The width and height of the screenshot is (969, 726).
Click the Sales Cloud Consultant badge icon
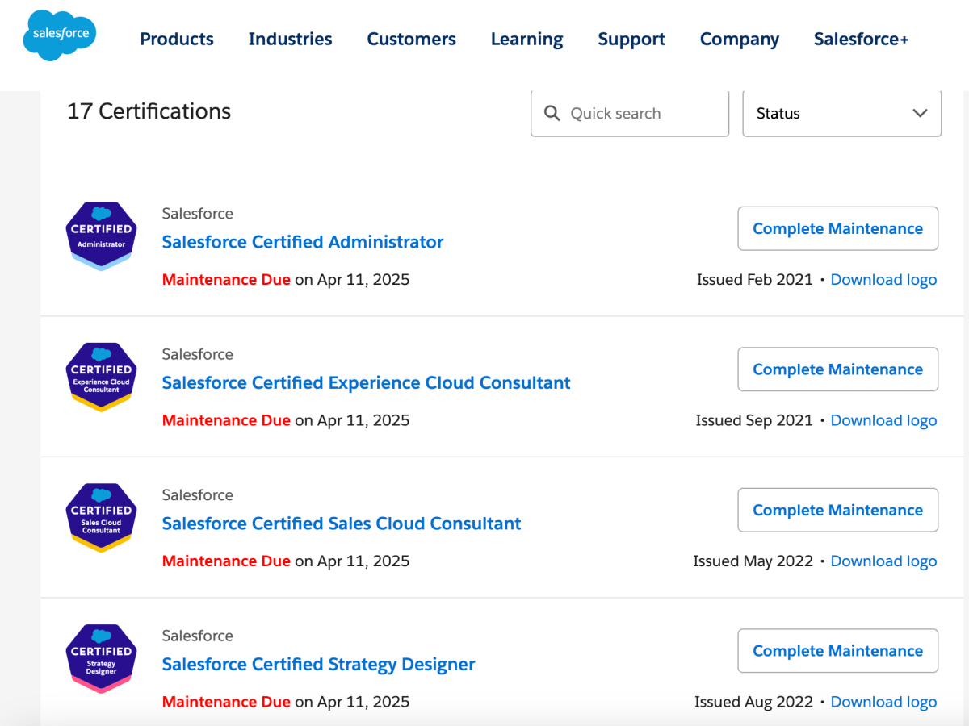101,517
